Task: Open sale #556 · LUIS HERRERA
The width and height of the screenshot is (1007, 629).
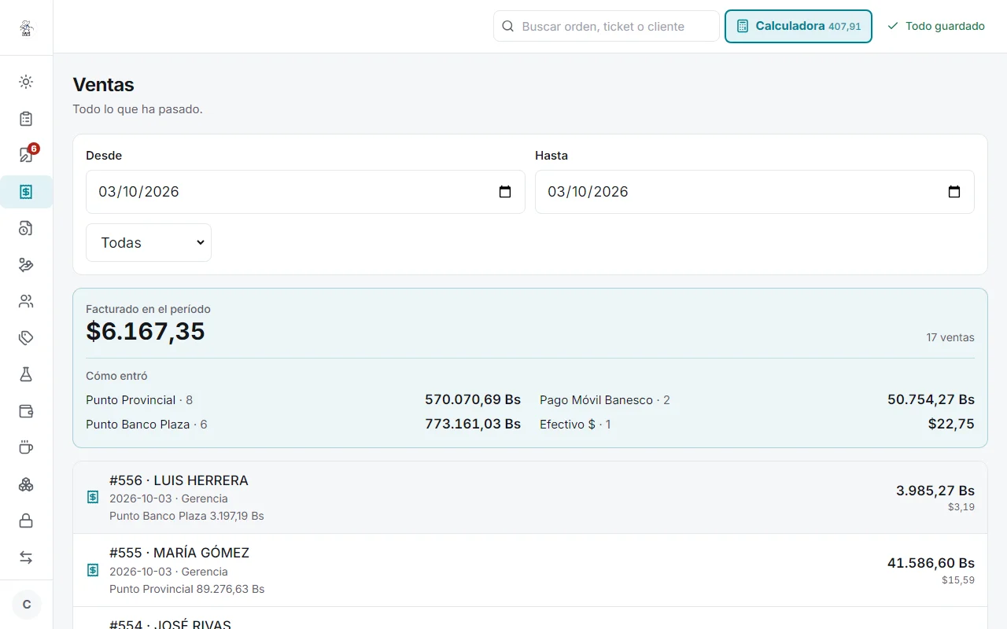Action: [530, 498]
